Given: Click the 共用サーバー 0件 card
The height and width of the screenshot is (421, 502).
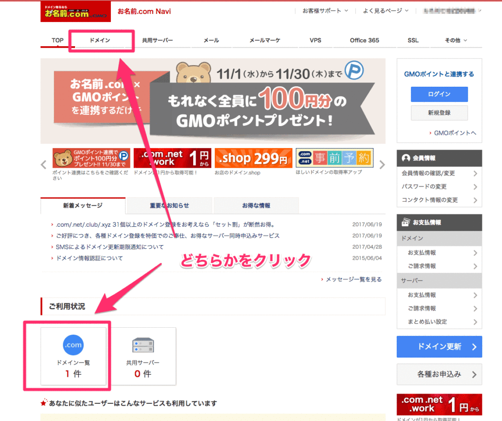Looking at the screenshot, I should pos(143,356).
